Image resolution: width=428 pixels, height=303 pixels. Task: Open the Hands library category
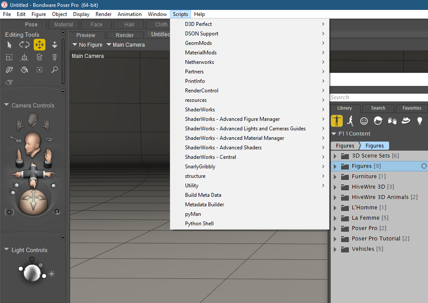[392, 121]
